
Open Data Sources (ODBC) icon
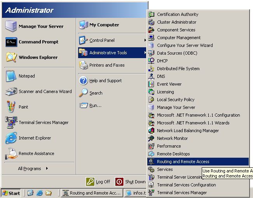pos(151,53)
